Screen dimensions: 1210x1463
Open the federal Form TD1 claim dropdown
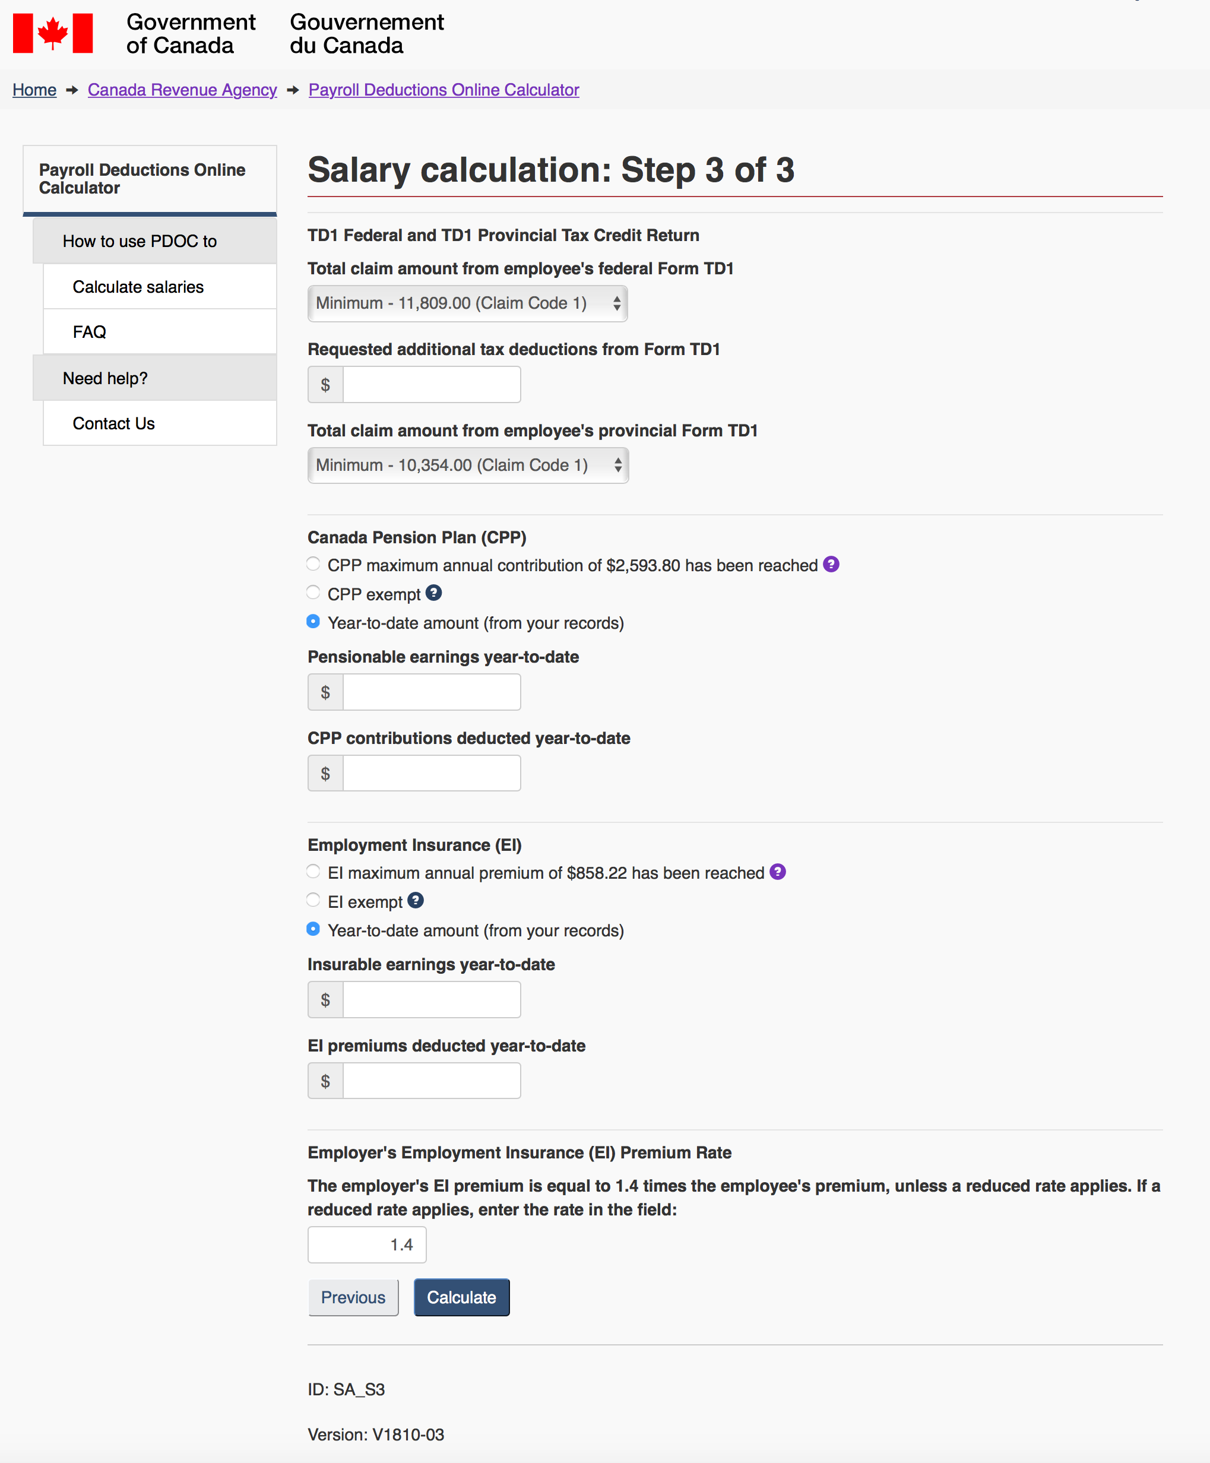467,303
